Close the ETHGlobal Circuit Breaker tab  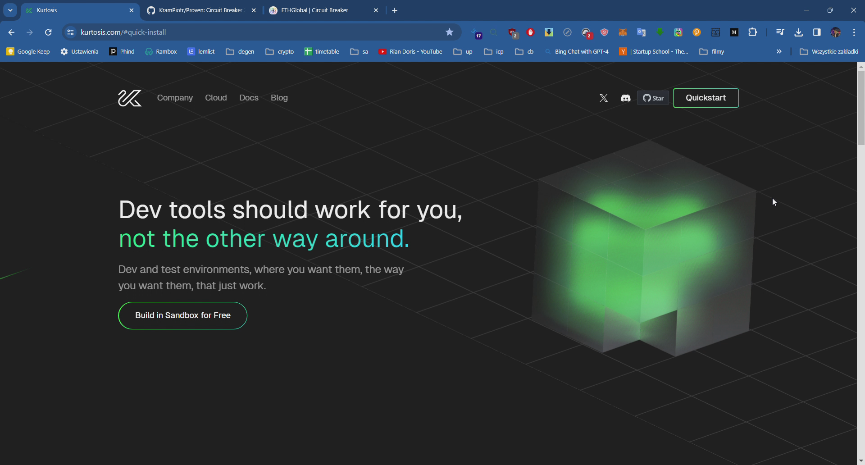pyautogui.click(x=376, y=10)
